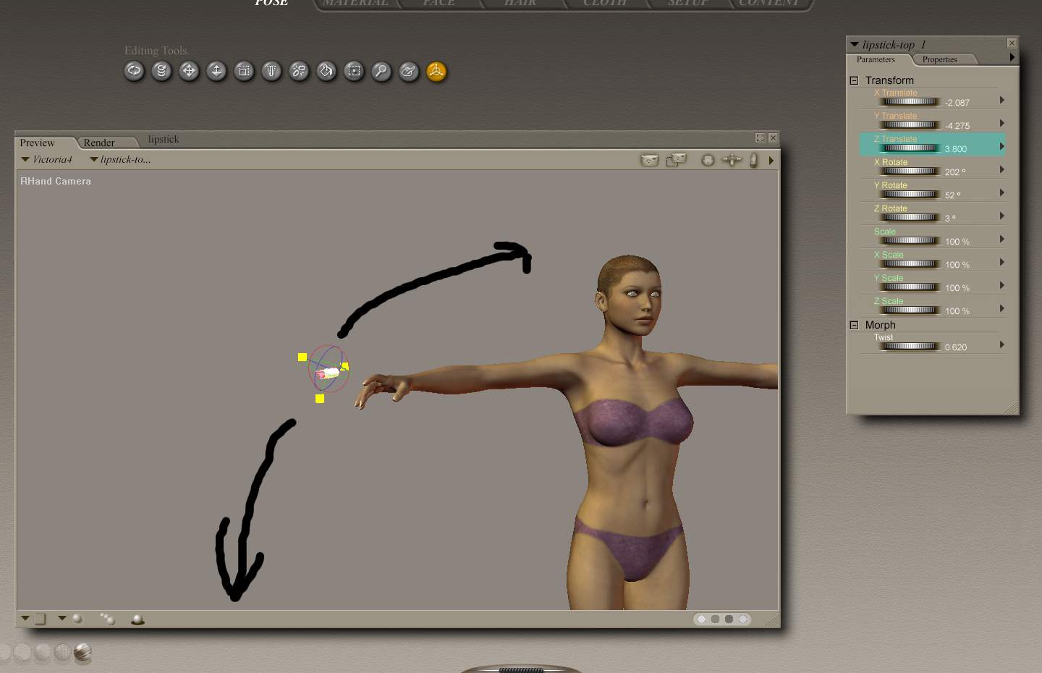Open the Y Rotate parameter menu arrow
Image resolution: width=1042 pixels, height=673 pixels.
[1001, 192]
